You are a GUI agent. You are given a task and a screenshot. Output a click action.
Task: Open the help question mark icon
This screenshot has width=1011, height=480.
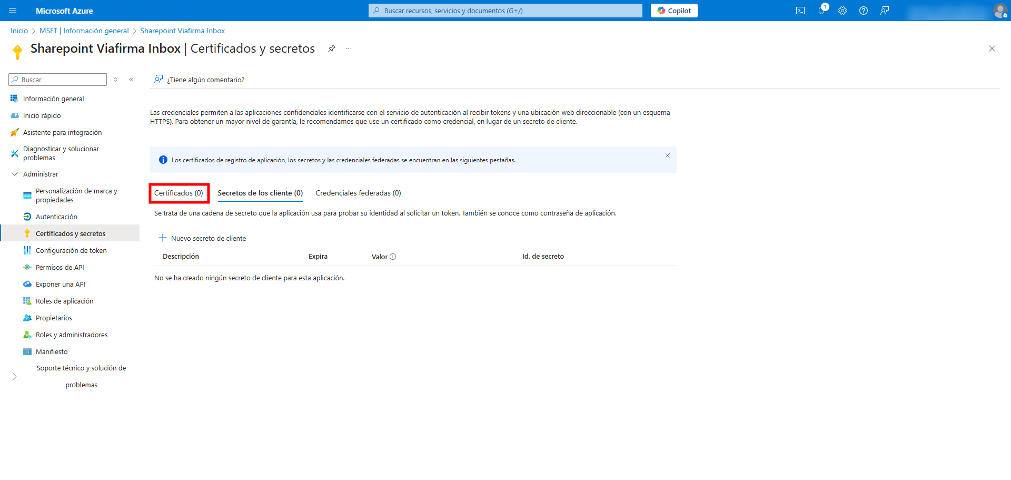coord(864,11)
